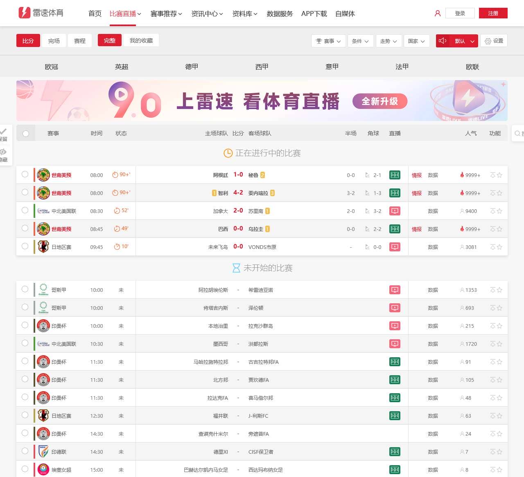Screen dimensions: 524x477
Task: Open animated stream for 马哈拉施特拉邦 match
Action: pos(395,362)
